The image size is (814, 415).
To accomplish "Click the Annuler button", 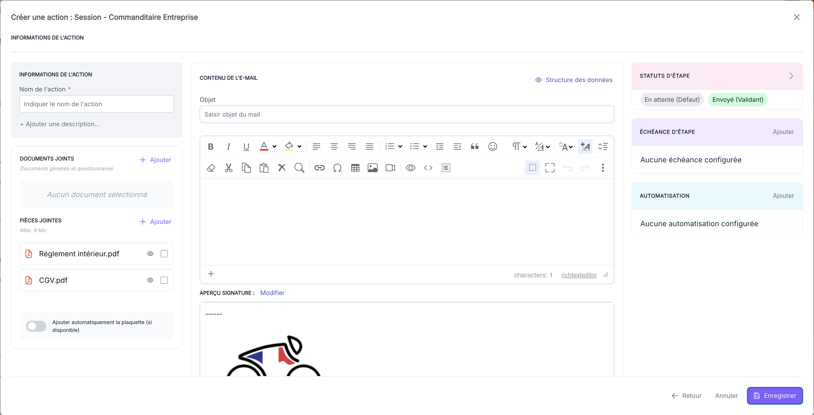I will (726, 396).
